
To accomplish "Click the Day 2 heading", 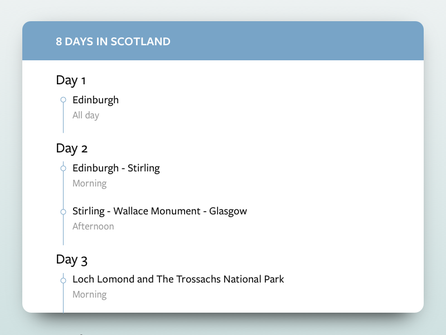I will [x=72, y=149].
